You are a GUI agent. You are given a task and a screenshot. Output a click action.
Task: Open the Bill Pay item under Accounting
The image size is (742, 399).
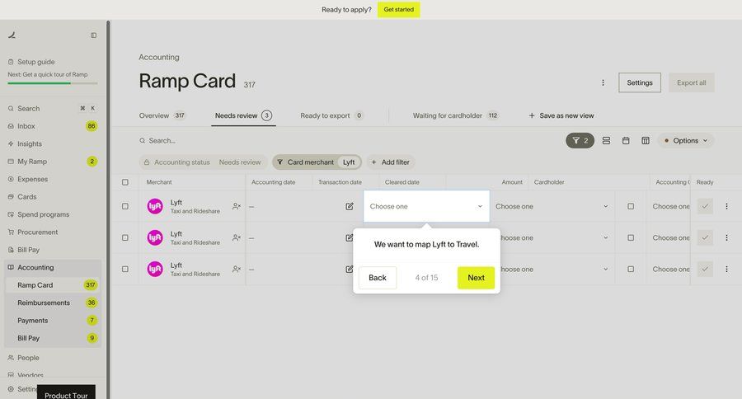click(53, 338)
